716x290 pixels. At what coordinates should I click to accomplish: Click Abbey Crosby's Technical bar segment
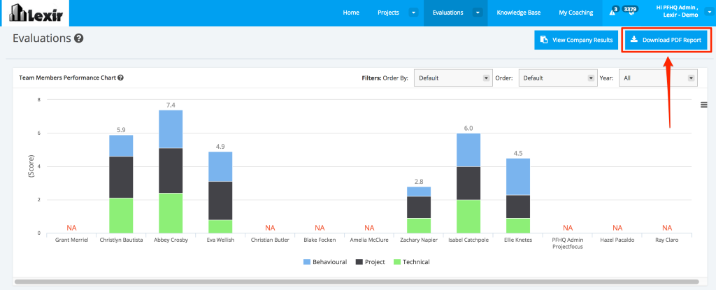pyautogui.click(x=171, y=213)
